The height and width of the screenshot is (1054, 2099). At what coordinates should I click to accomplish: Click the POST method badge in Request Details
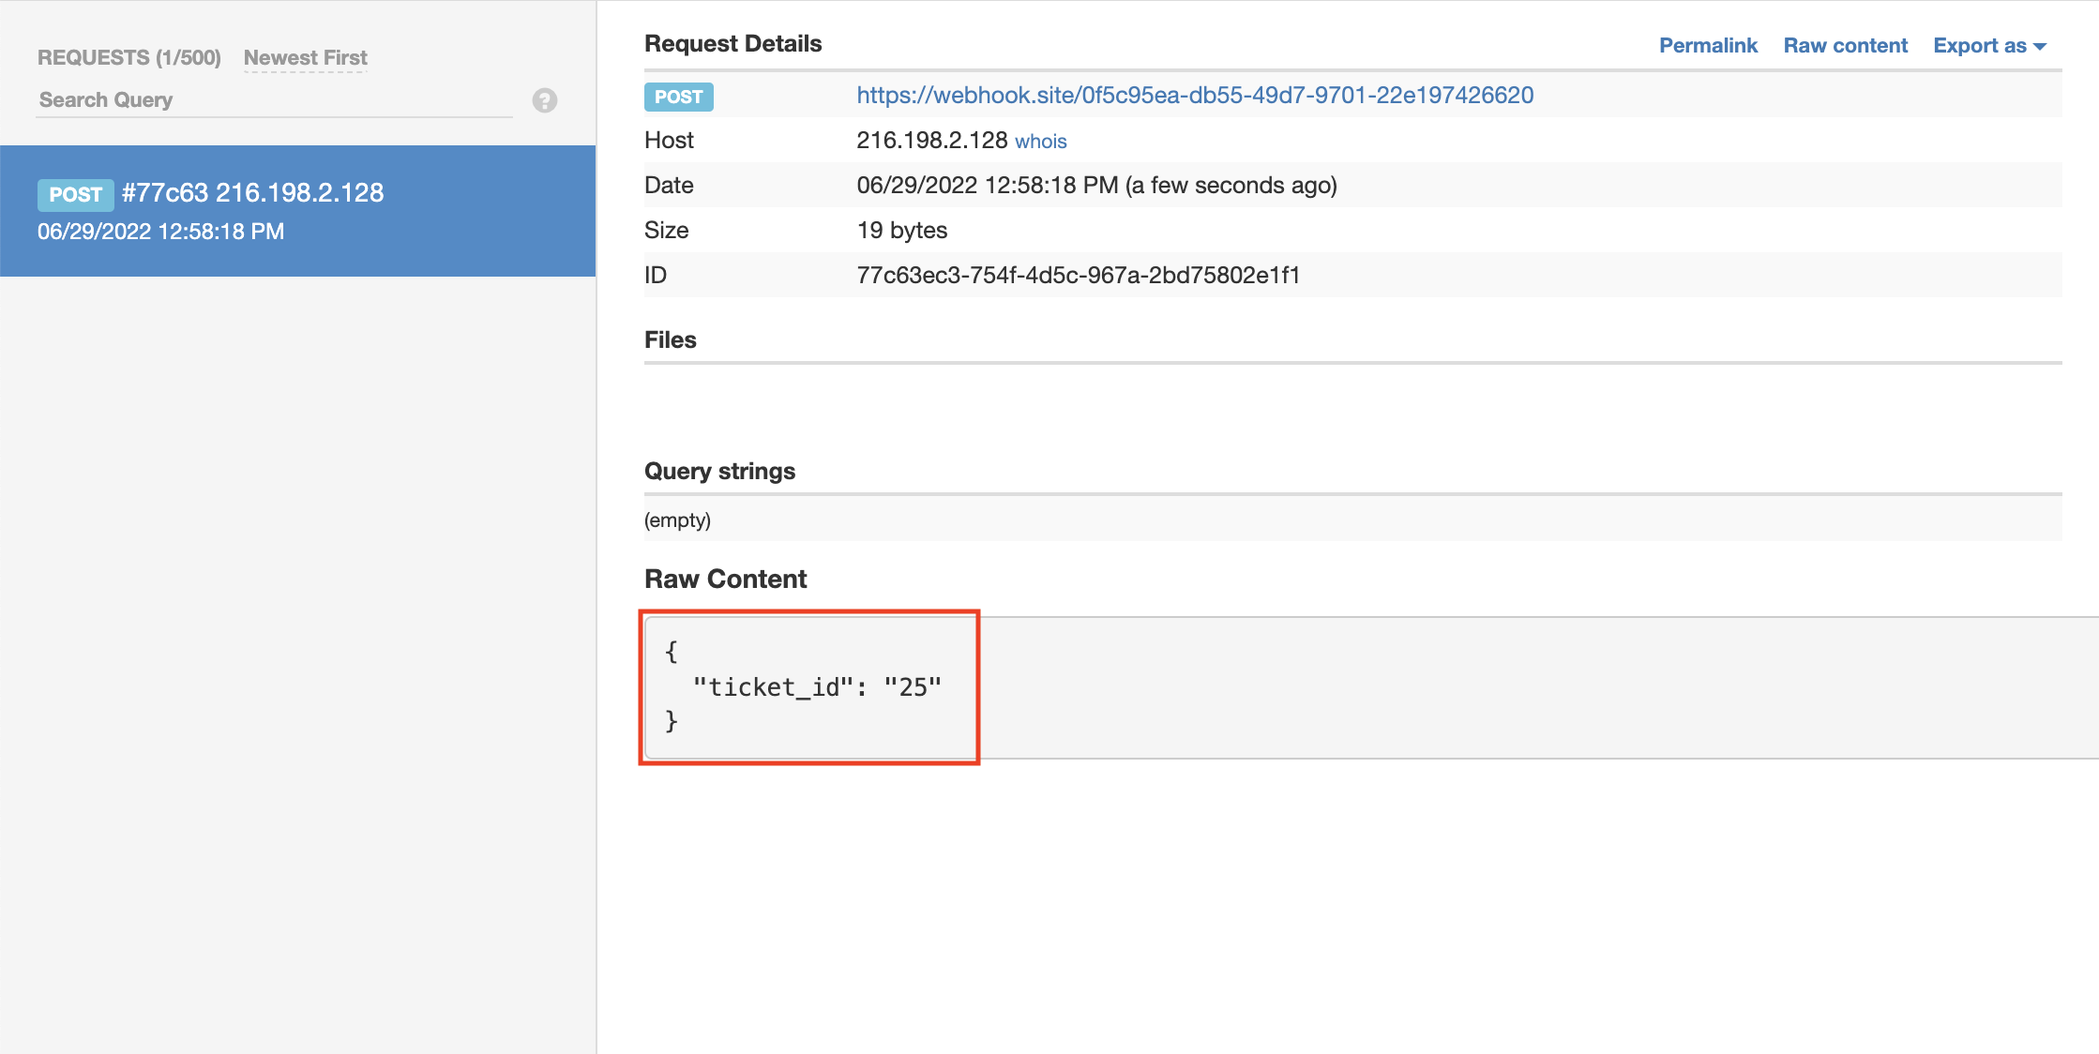[678, 97]
